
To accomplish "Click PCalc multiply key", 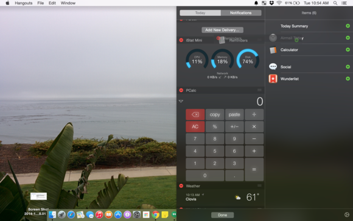I will [x=254, y=127].
